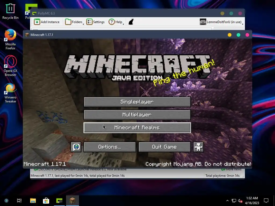Viewport: 275px width, 206px height.
Task: Select Mozilla Firefox desktop shortcut
Action: [x=10, y=40]
